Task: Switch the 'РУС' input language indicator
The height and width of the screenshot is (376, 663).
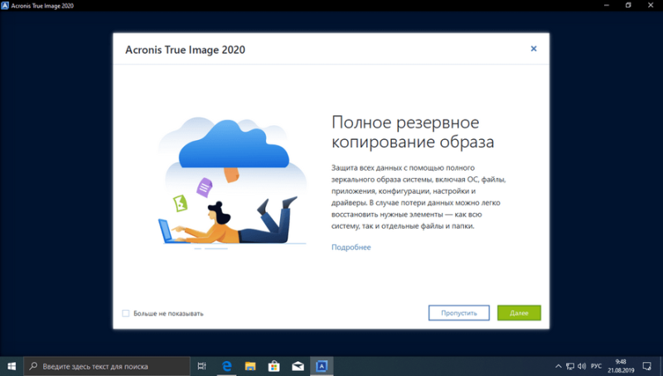Action: pos(596,366)
